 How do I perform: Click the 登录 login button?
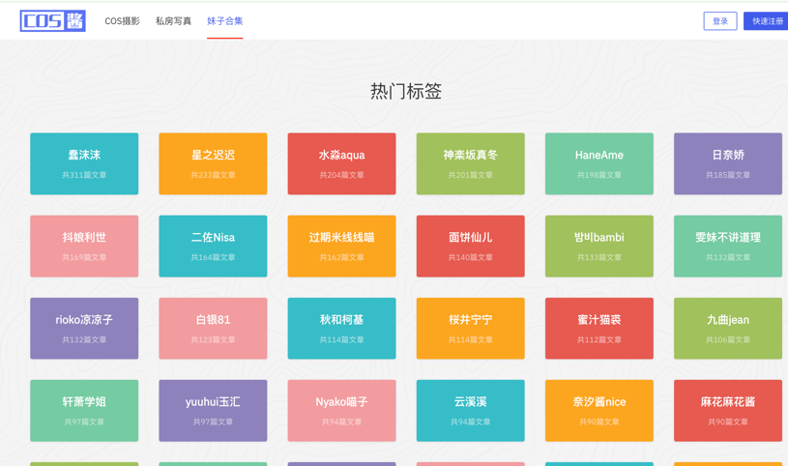(719, 21)
